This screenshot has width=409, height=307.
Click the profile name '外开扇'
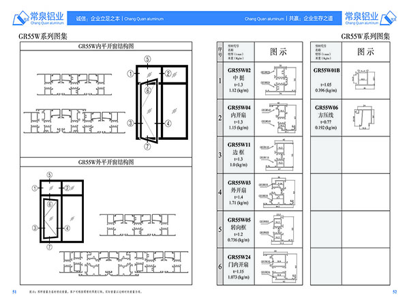239,190
